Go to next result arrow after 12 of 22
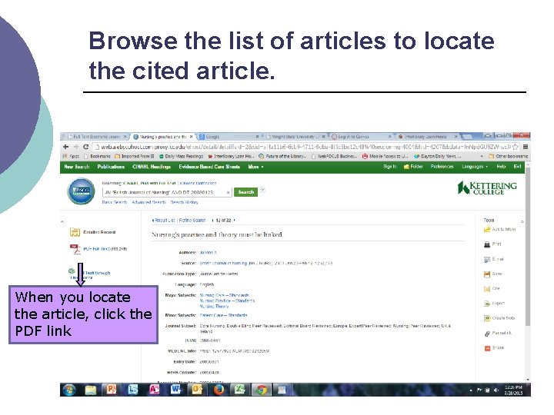 pyautogui.click(x=234, y=221)
